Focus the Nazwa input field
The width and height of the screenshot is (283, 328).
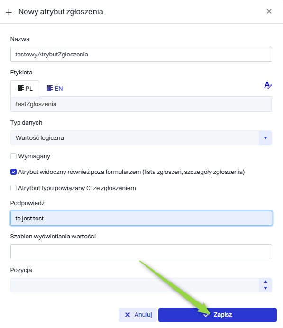point(141,55)
